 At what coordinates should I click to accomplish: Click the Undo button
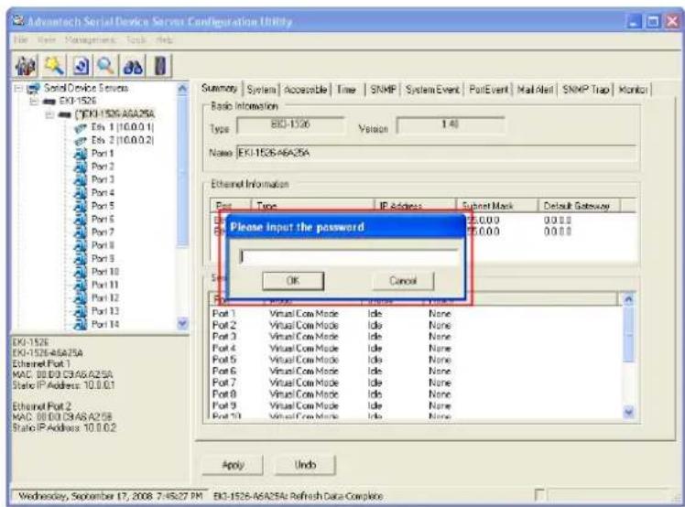305,465
